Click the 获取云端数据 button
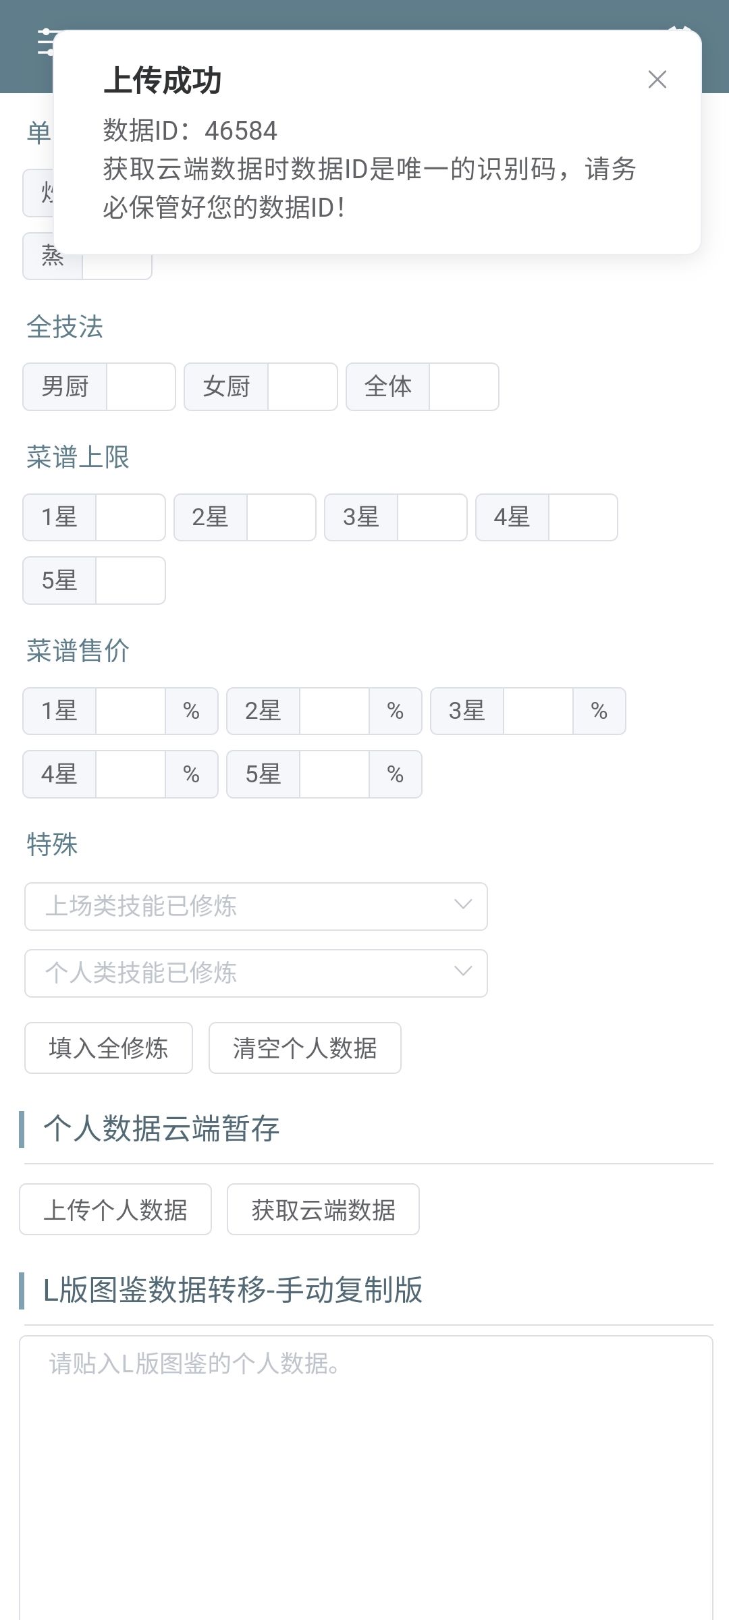Image resolution: width=729 pixels, height=1620 pixels. point(323,1209)
